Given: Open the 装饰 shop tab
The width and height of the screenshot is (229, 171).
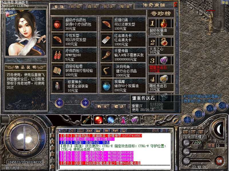Looking at the screenshot, I should coord(59,6).
